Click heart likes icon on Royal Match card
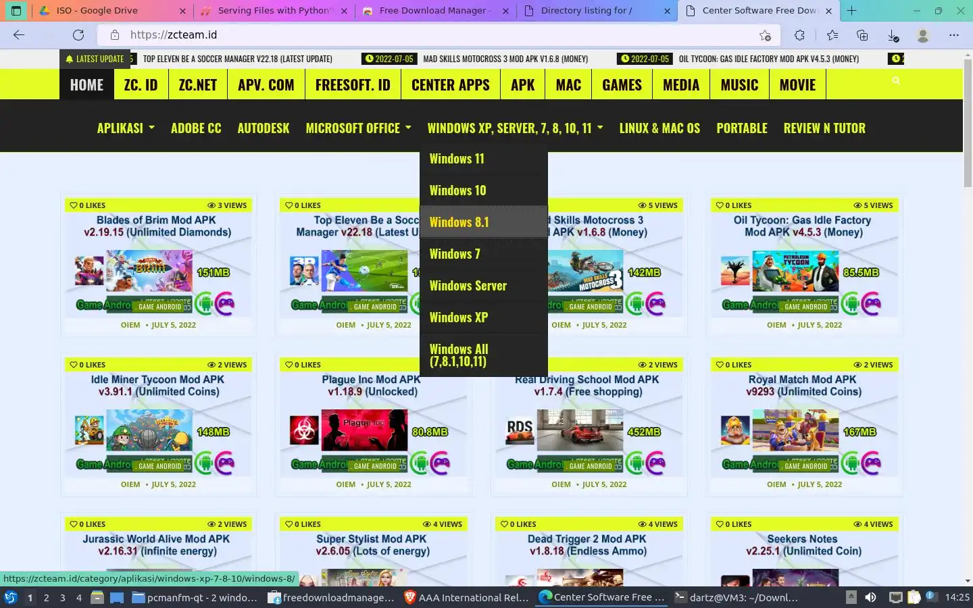The image size is (973, 608). [x=720, y=365]
